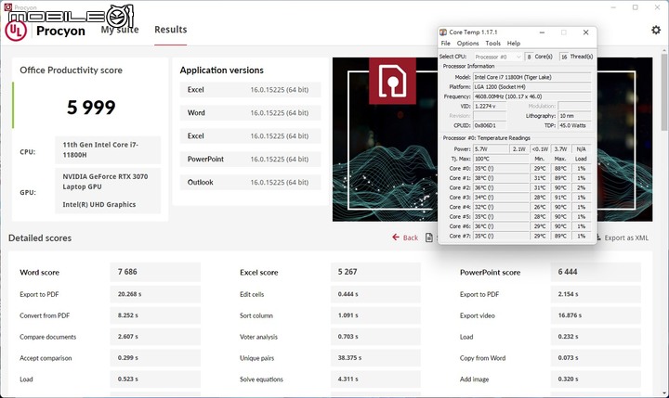Image resolution: width=669 pixels, height=398 pixels.
Task: Click the Tj. Max 100°C value
Action: pyautogui.click(x=501, y=159)
